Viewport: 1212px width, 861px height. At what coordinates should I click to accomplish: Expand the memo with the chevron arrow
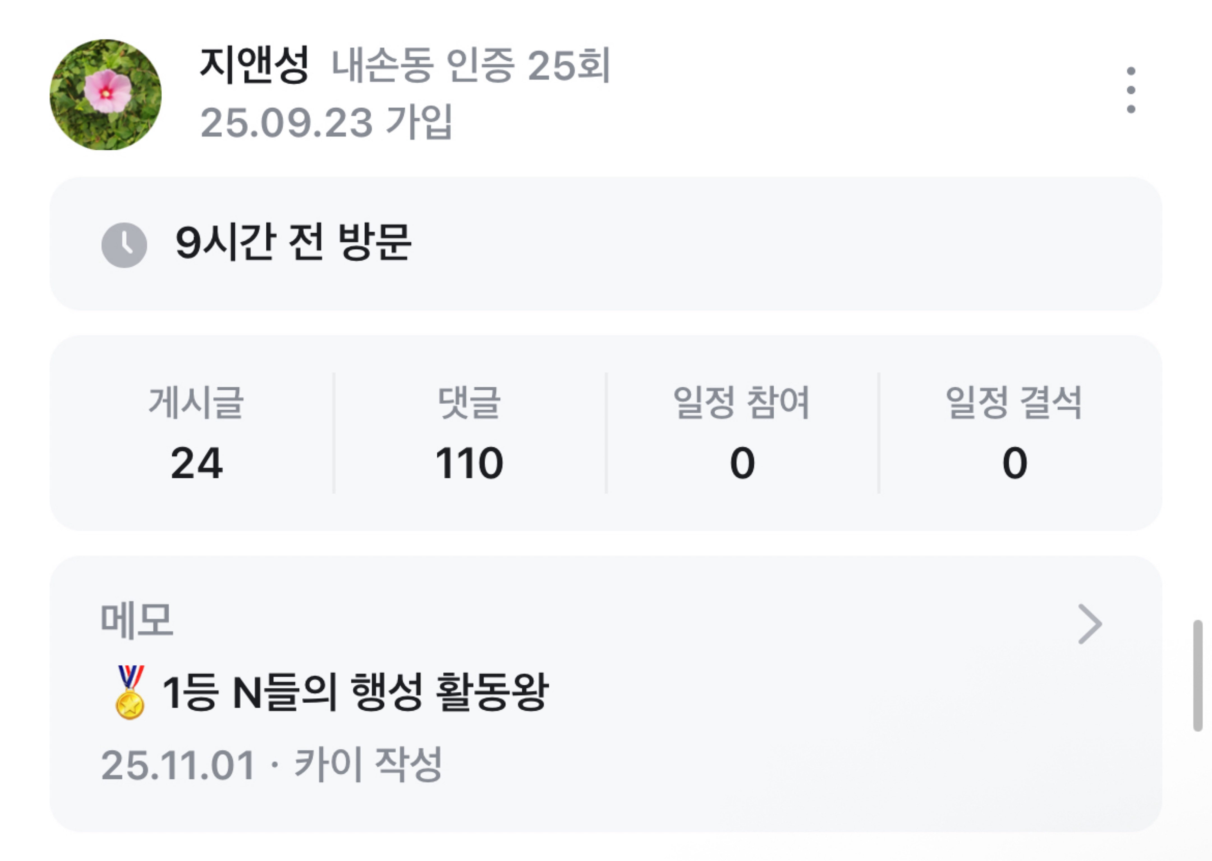1090,624
